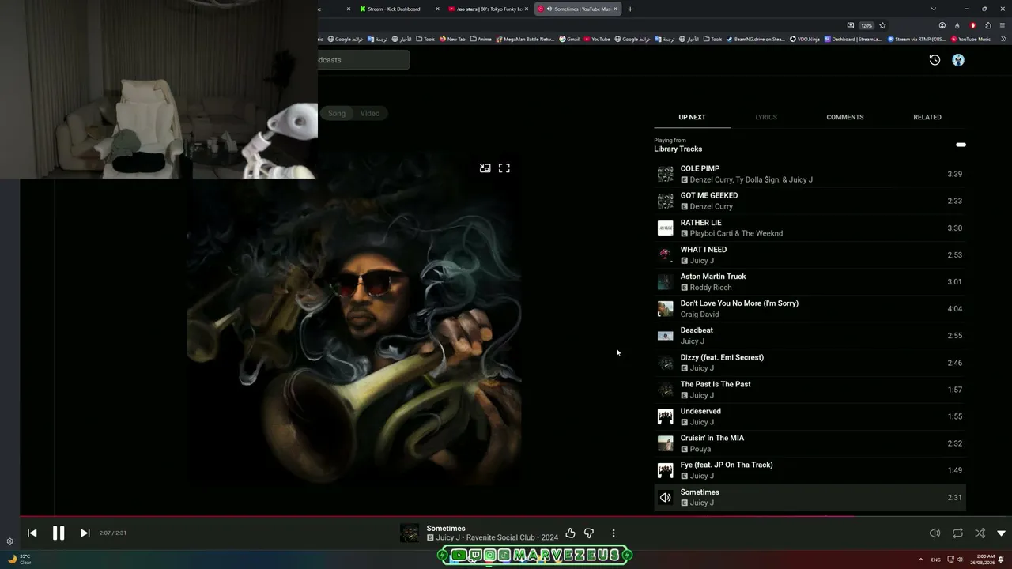Click the Undeserved album thumbnail
Screen dimensions: 1012x569
point(666,416)
